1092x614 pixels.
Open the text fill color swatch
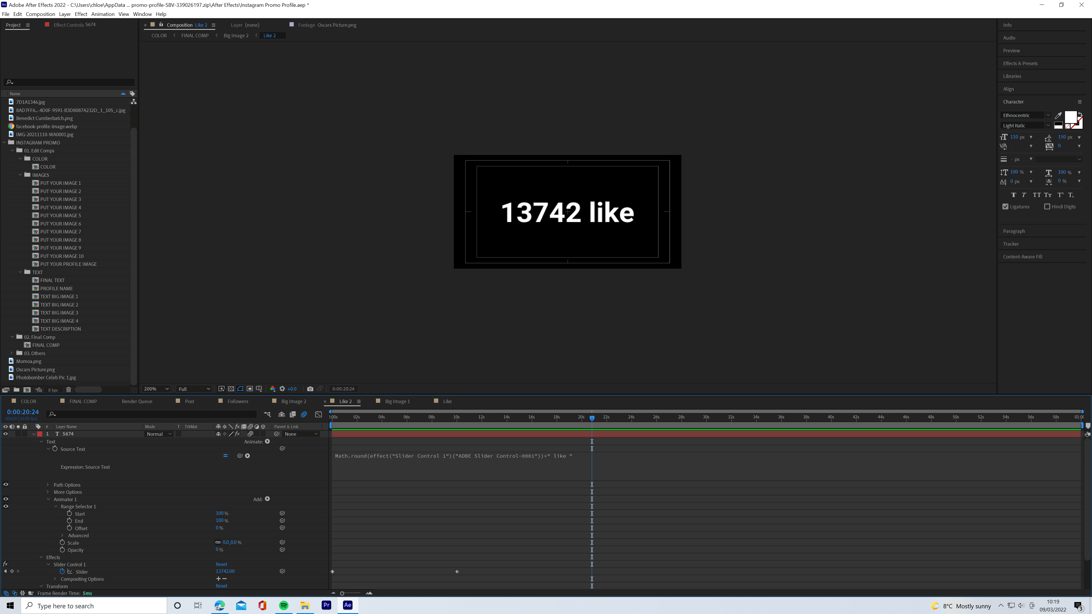pos(1070,117)
